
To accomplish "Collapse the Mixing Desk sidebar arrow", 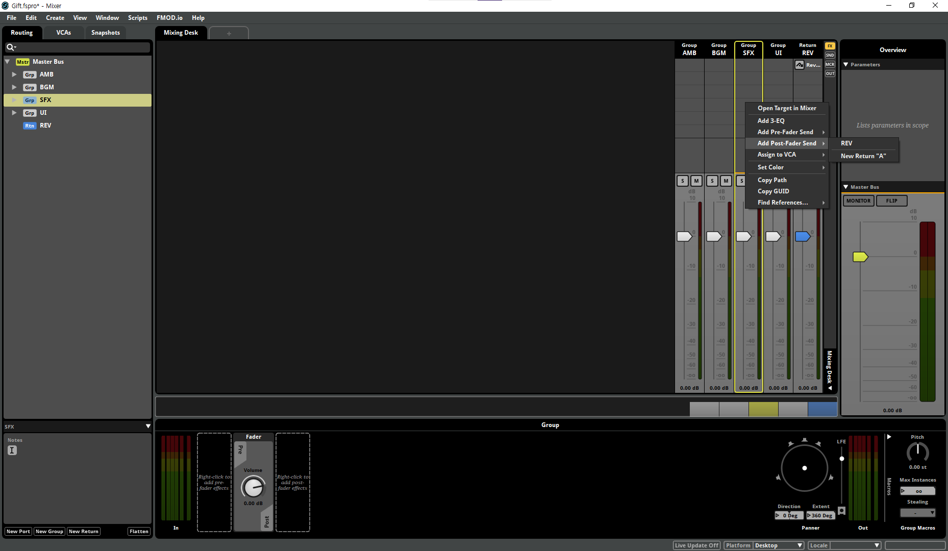I will [x=830, y=388].
